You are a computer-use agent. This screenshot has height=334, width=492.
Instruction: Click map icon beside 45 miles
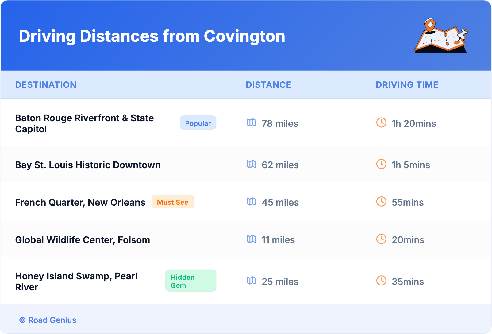pyautogui.click(x=251, y=202)
